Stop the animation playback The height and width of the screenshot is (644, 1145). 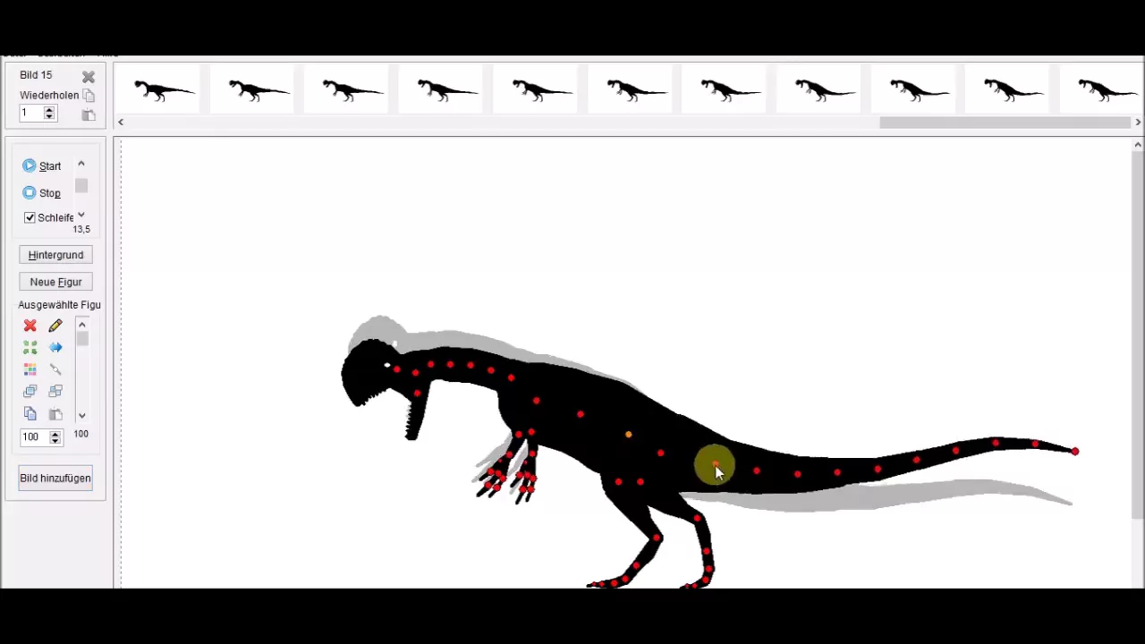pyautogui.click(x=42, y=193)
